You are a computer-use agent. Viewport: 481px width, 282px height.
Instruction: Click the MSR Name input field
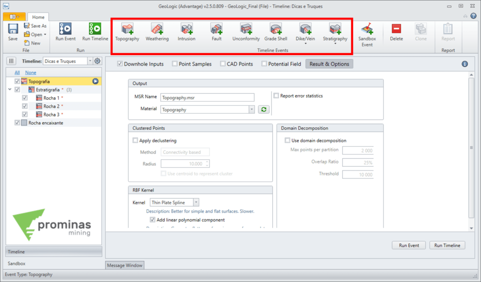coord(207,98)
